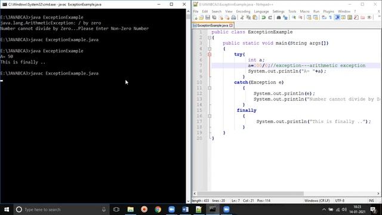Open the Plugins menu

pyautogui.click(x=329, y=11)
